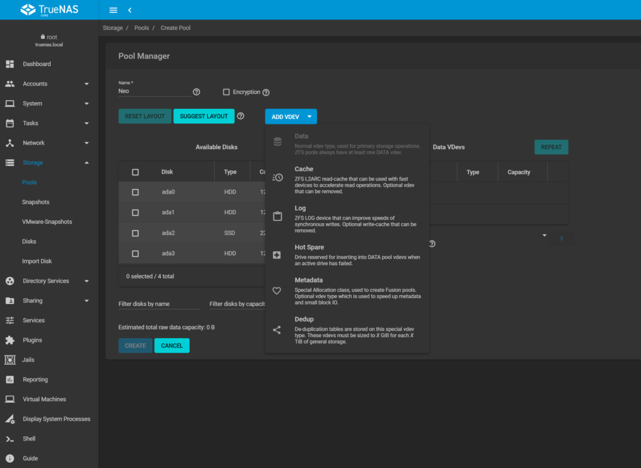Click the help icon next to Name field
Screen dimensions: 641x468
(197, 92)
